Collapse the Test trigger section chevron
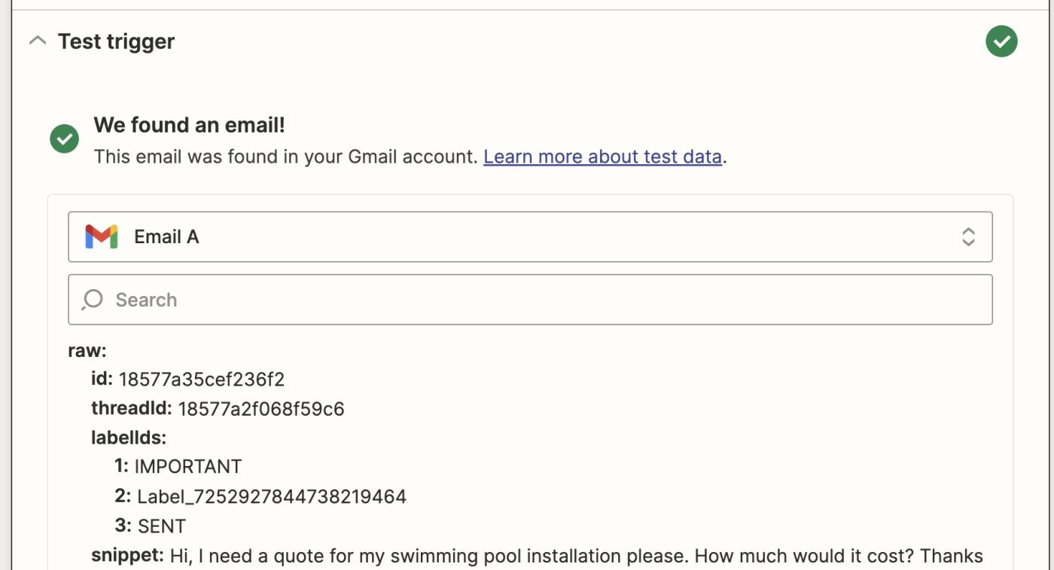 (38, 41)
